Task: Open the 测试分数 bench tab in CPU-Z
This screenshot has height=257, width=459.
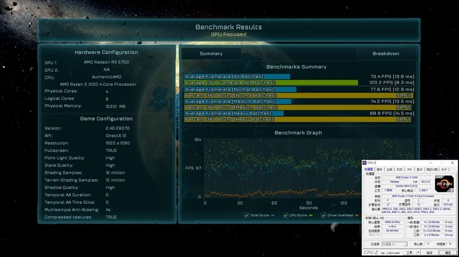Action: pyautogui.click(x=431, y=169)
